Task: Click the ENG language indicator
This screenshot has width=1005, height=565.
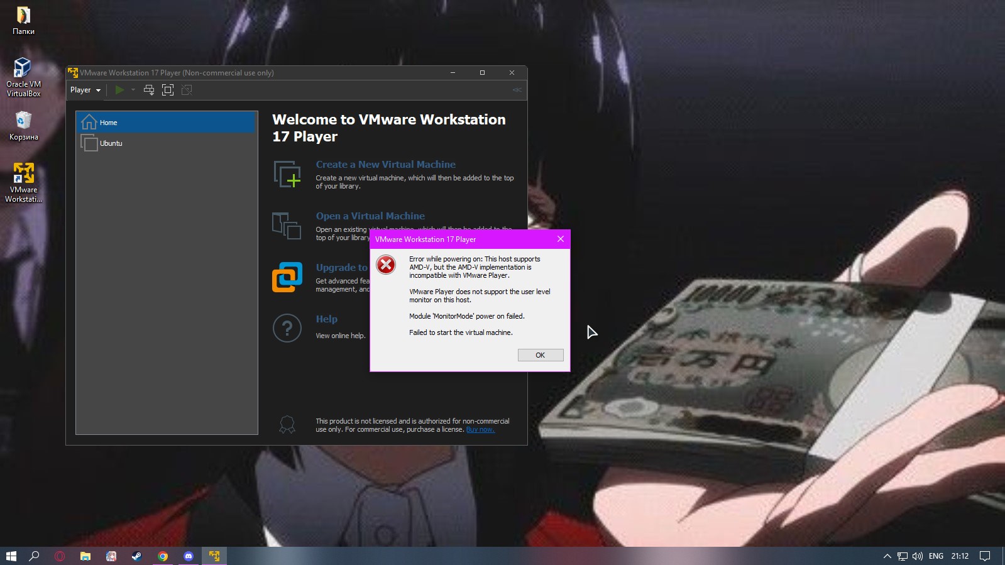Action: tap(936, 556)
